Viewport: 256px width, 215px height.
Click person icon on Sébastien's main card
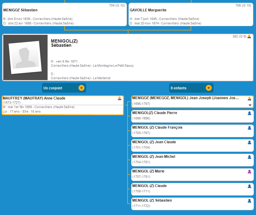(x=249, y=37)
